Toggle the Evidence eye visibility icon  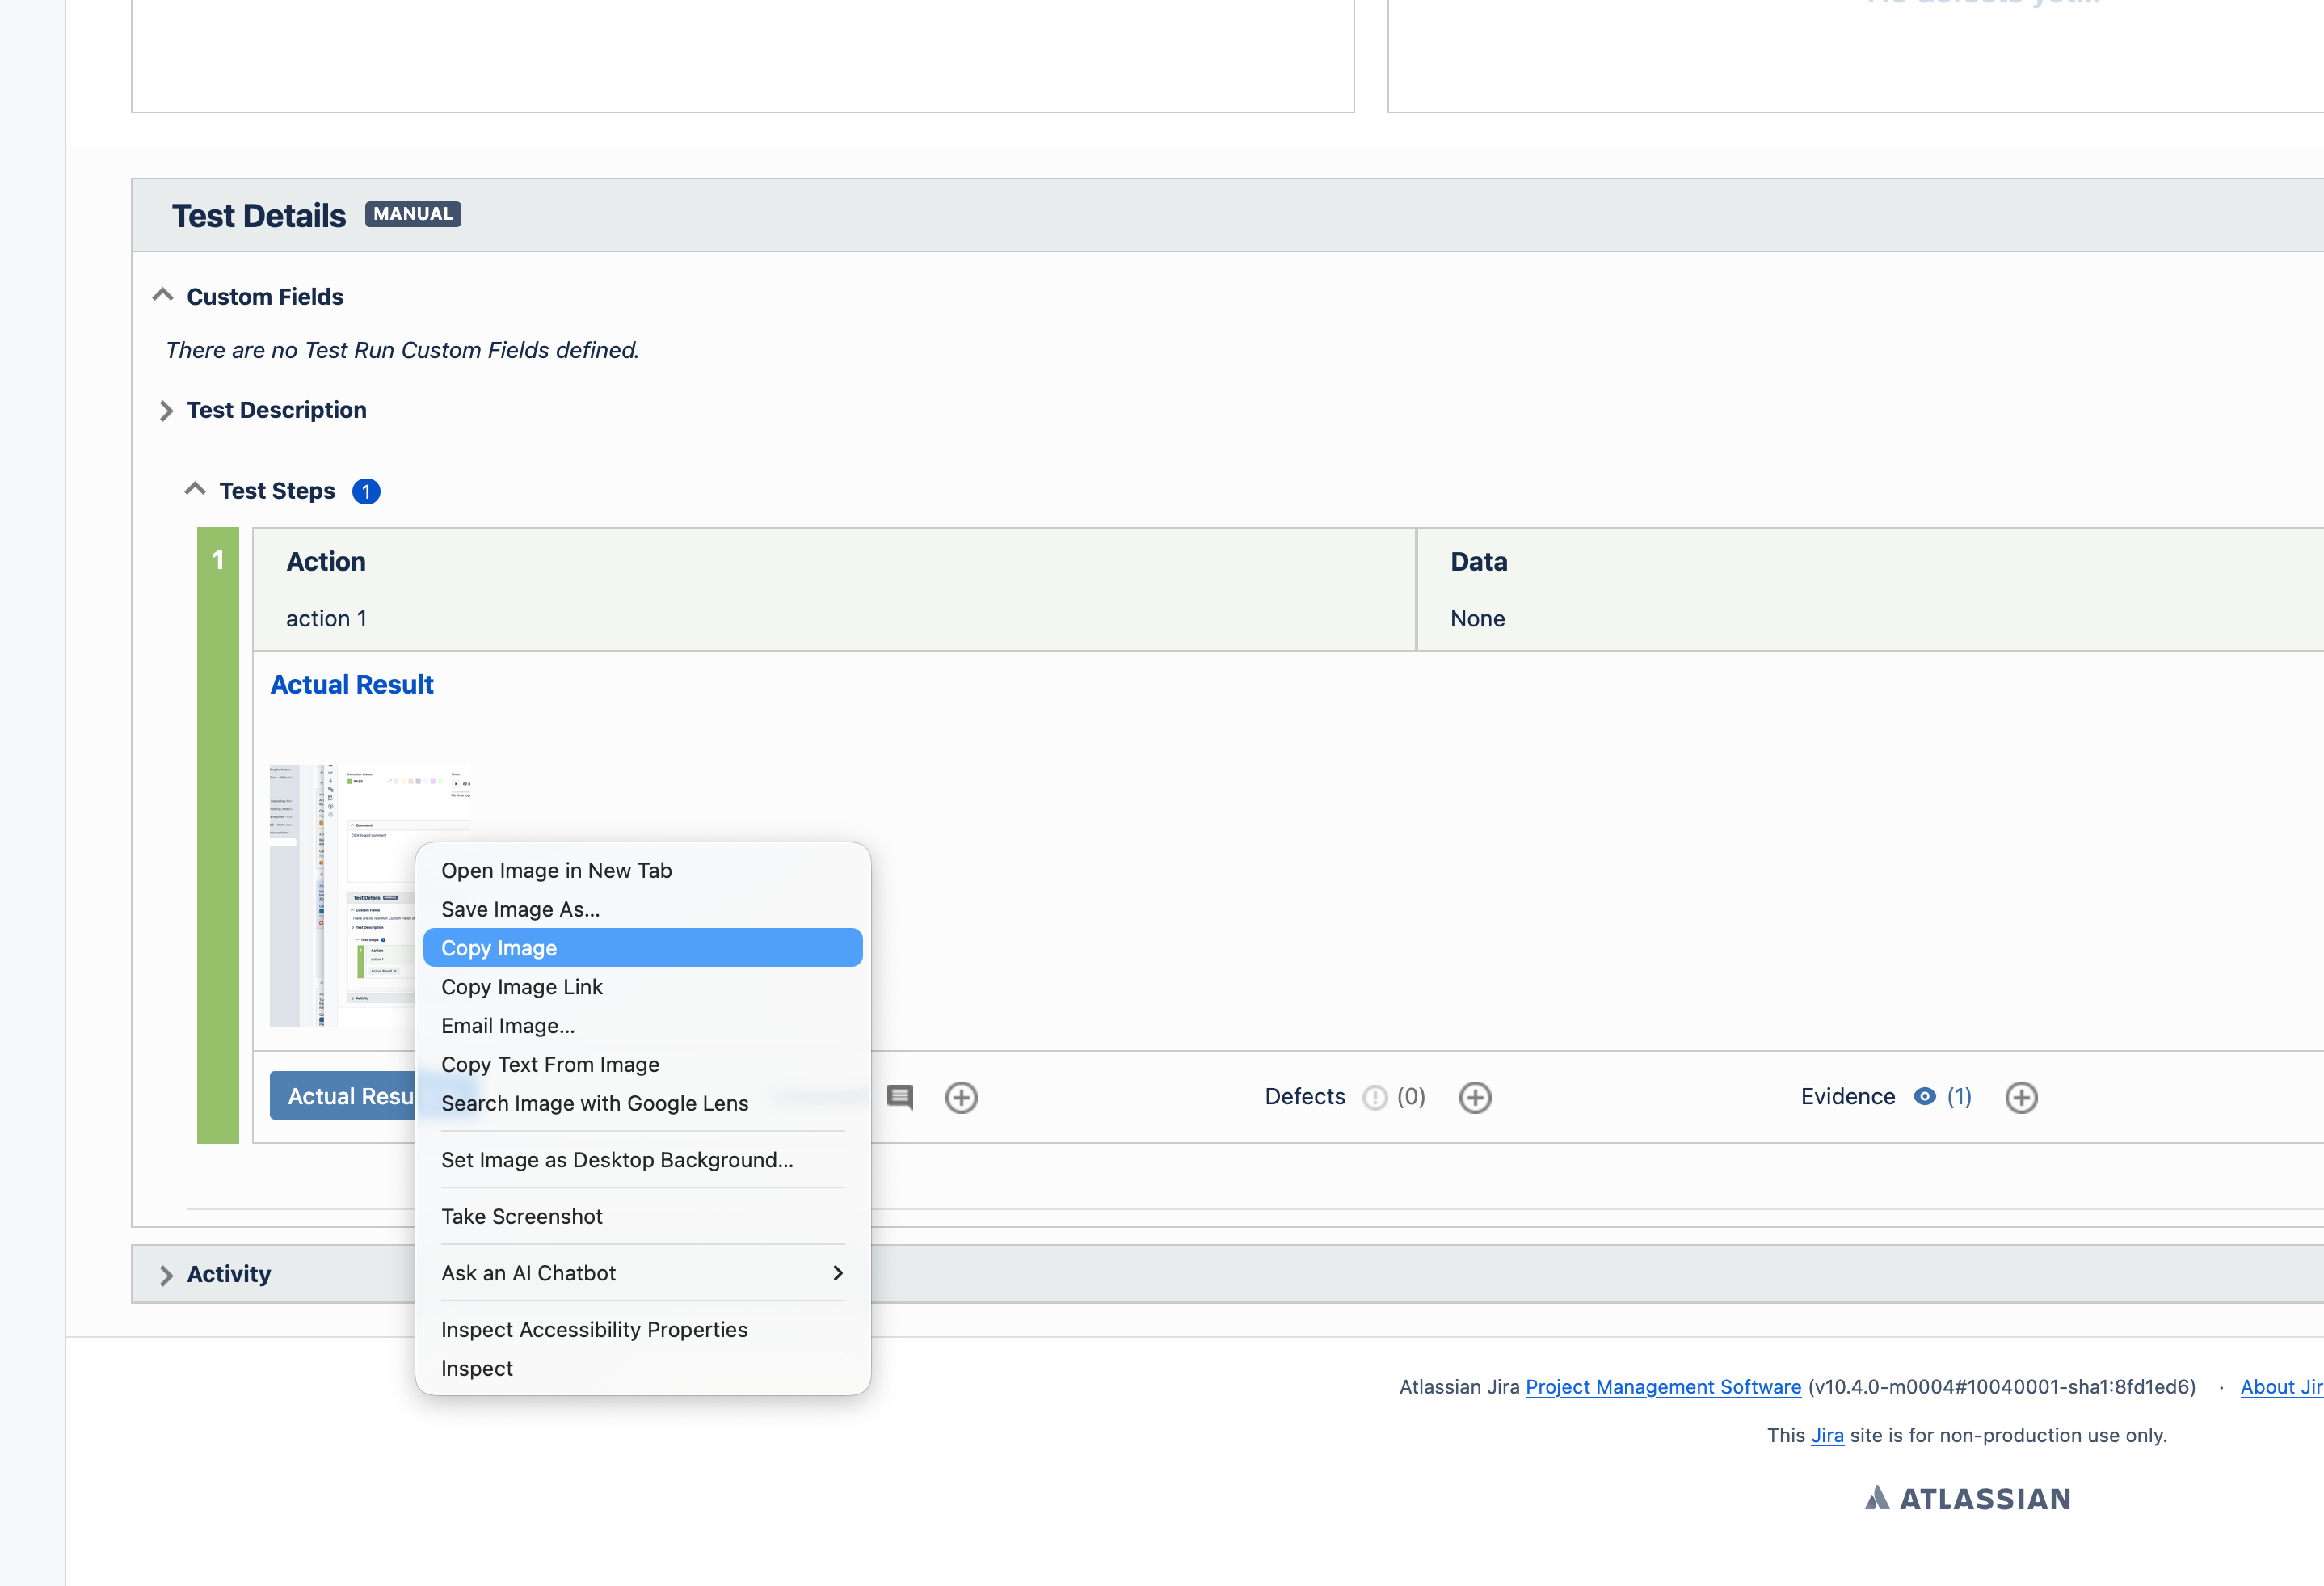pyautogui.click(x=1924, y=1097)
